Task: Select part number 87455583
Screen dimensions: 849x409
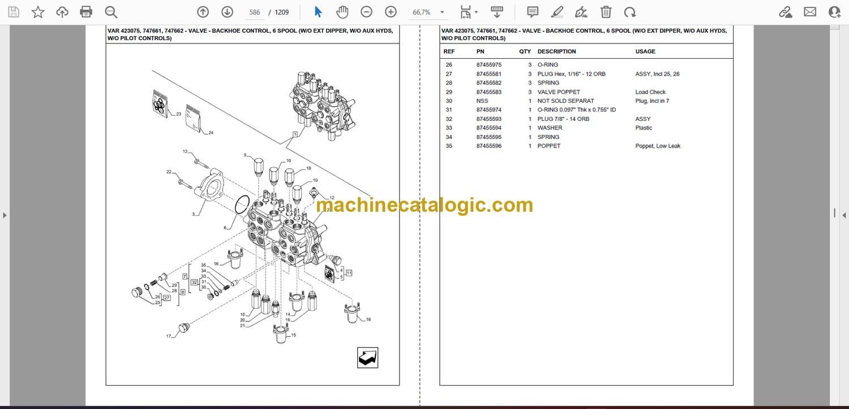Action: tap(489, 92)
